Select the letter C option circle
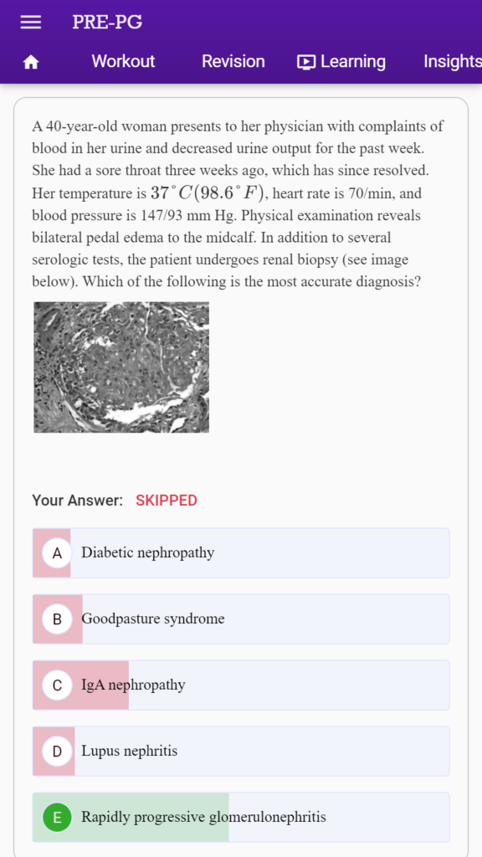This screenshot has width=482, height=857. point(58,685)
